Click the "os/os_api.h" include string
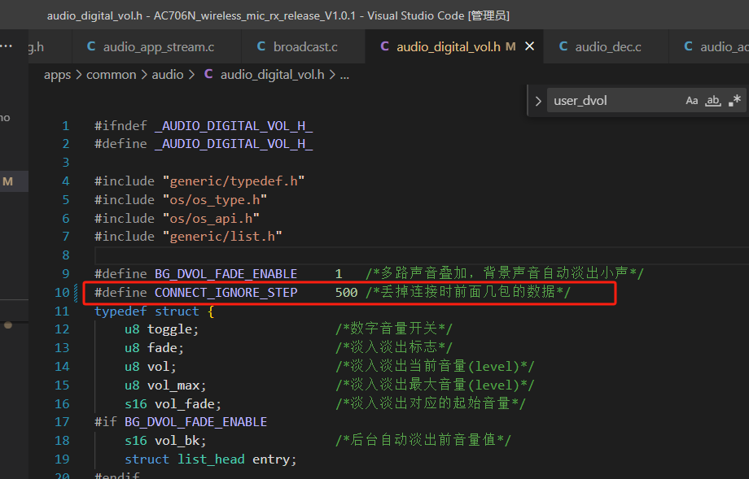The image size is (749, 479). [211, 219]
